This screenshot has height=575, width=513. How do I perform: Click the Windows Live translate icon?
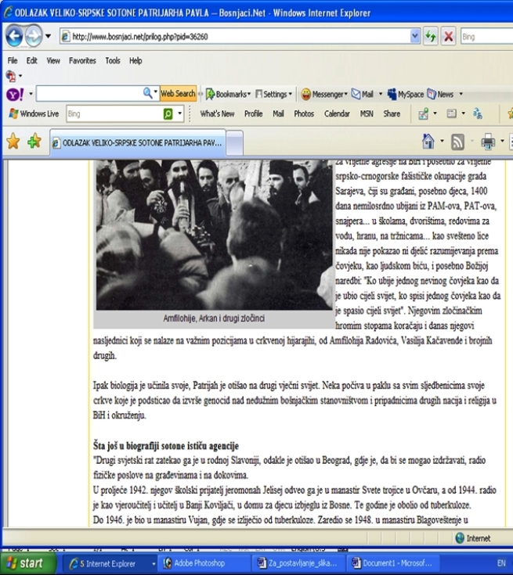pos(478,113)
